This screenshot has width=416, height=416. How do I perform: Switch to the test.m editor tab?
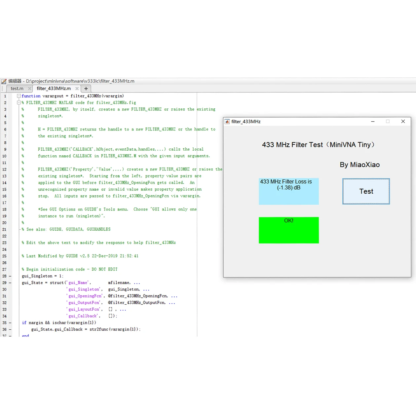click(17, 89)
